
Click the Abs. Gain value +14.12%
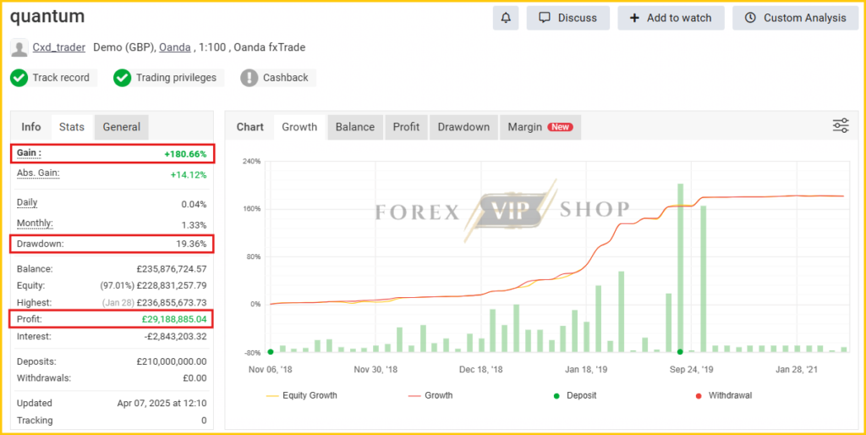(189, 175)
